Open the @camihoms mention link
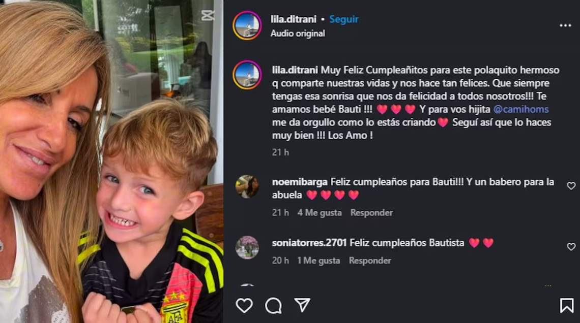This screenshot has height=323, width=580. point(521,109)
